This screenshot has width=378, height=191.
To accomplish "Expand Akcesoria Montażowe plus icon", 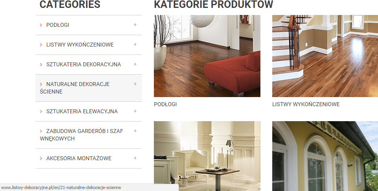I will click(x=135, y=158).
